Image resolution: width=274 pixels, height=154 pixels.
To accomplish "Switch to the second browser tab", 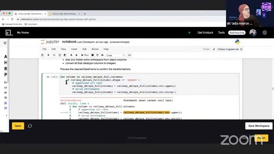I will [x=64, y=14].
